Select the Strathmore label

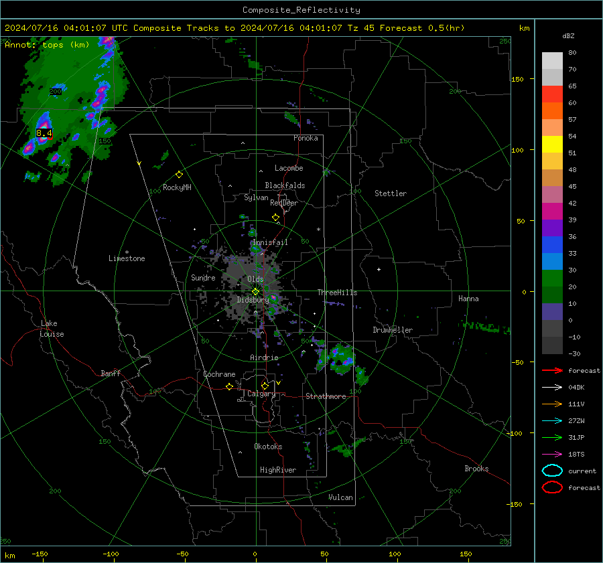click(x=326, y=396)
